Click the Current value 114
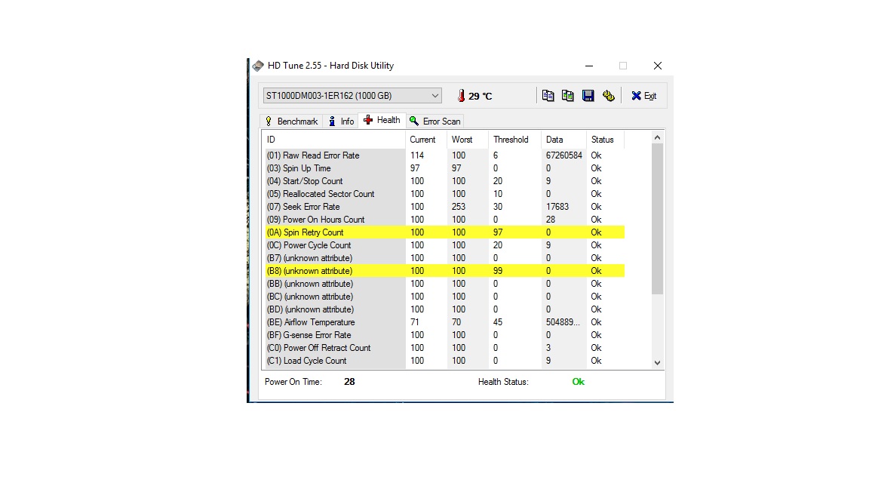The width and height of the screenshot is (869, 489). click(x=416, y=155)
